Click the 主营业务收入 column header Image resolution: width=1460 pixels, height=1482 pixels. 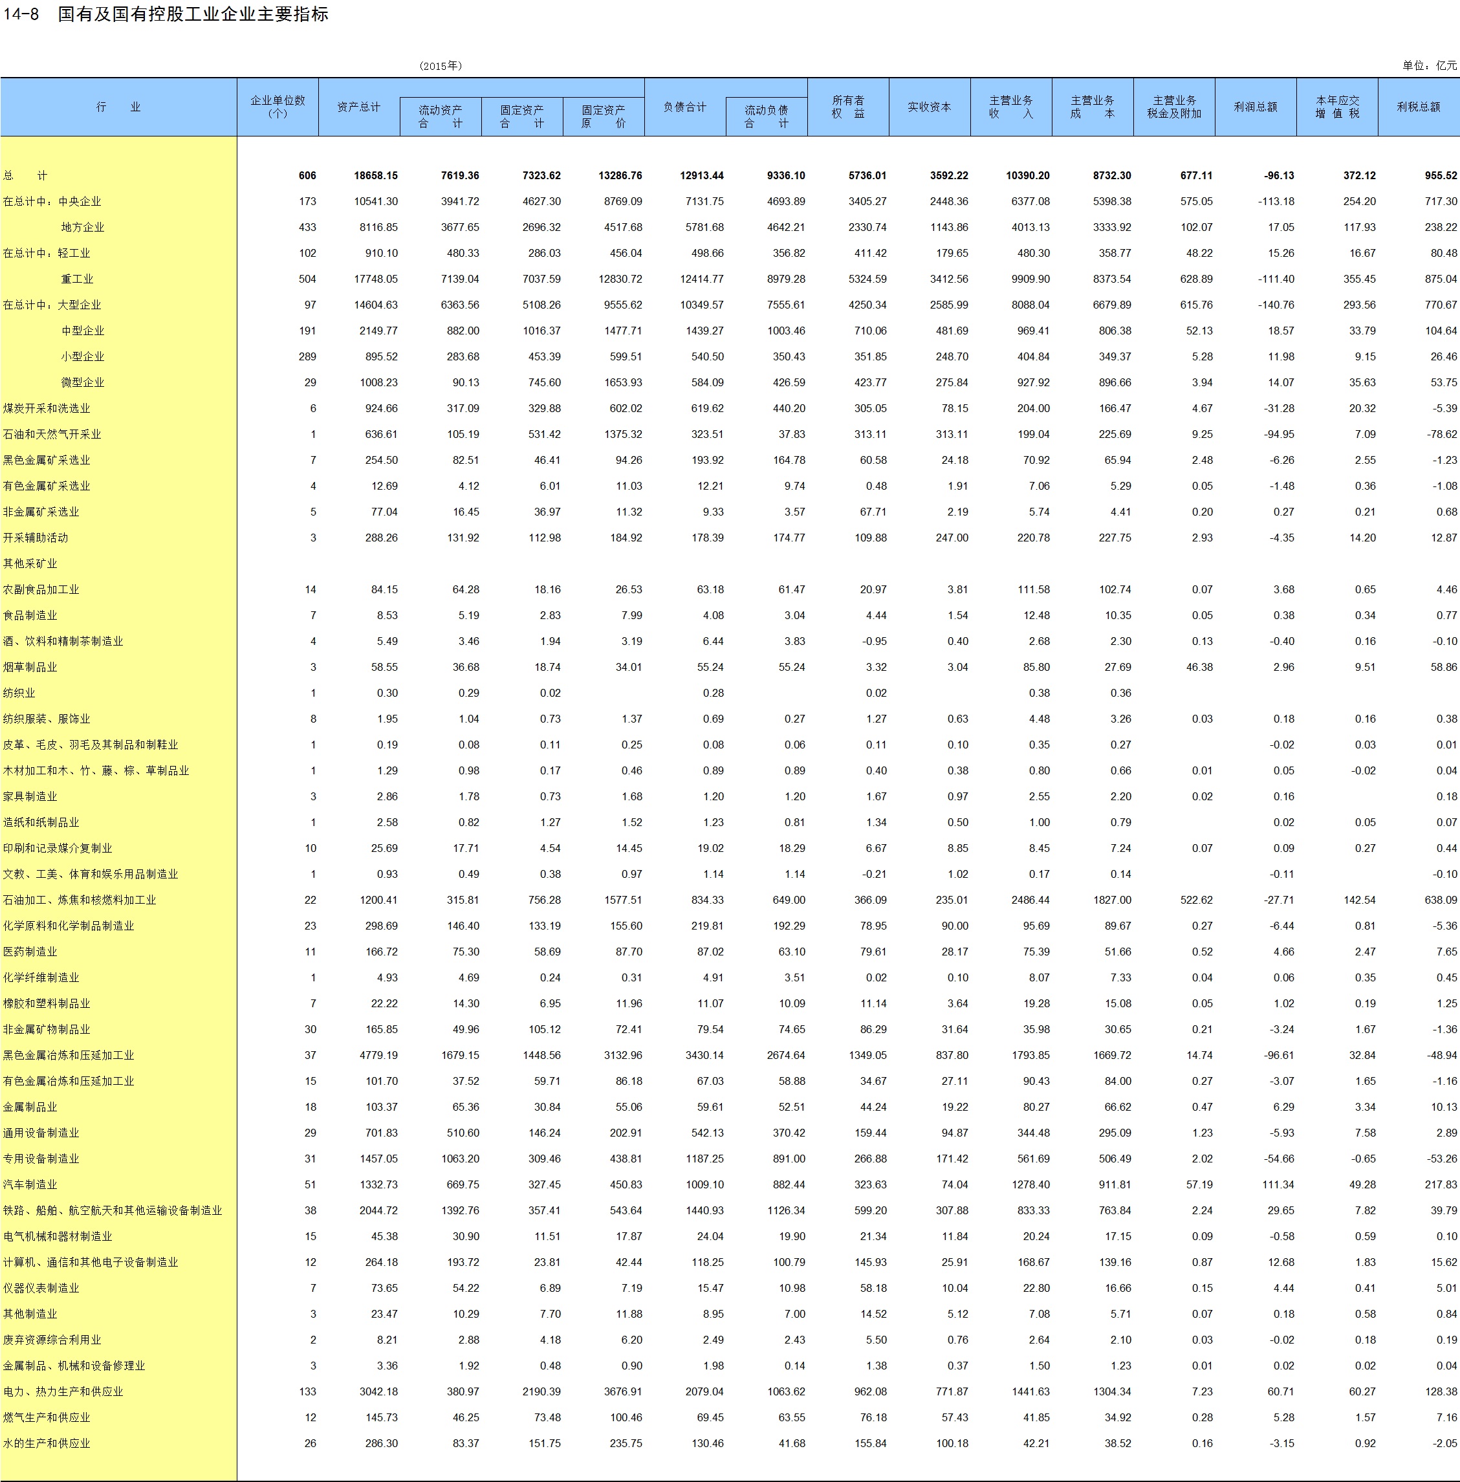coord(1010,107)
